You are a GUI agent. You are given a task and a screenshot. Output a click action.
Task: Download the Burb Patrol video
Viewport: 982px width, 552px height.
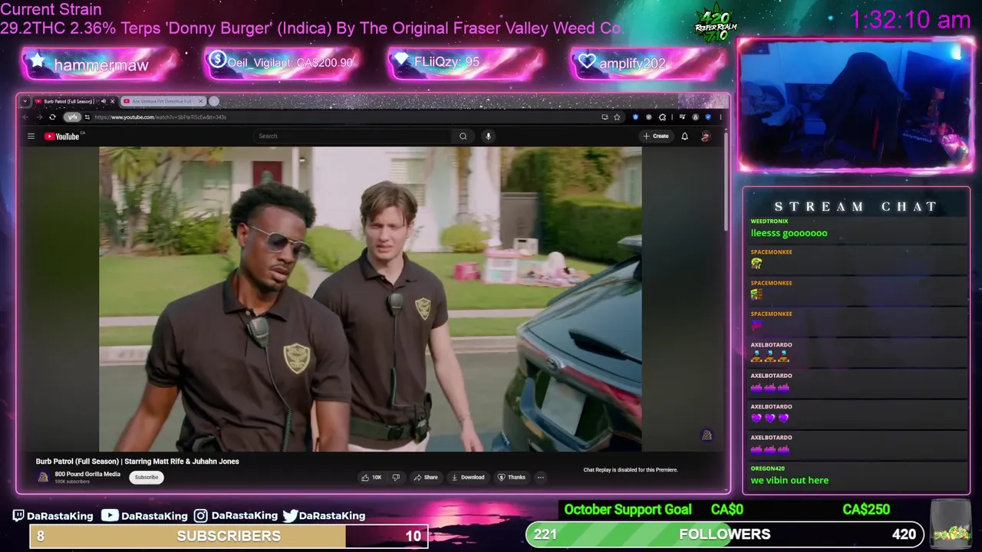[468, 477]
